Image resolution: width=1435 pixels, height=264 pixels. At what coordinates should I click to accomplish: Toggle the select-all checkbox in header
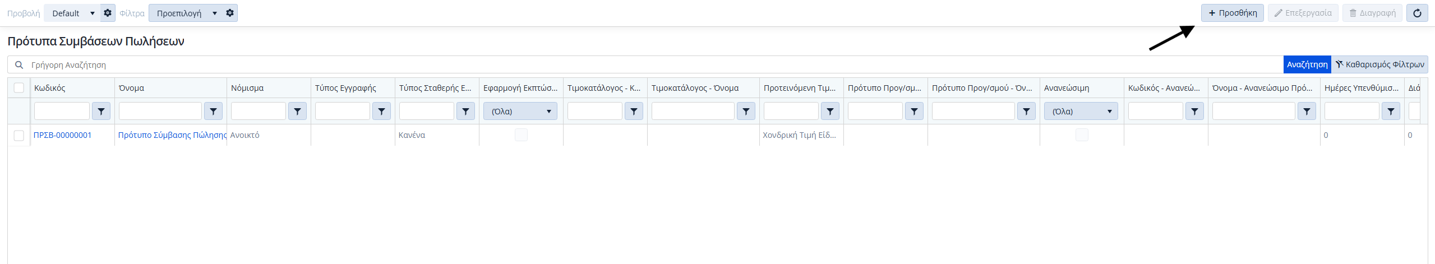(x=19, y=88)
